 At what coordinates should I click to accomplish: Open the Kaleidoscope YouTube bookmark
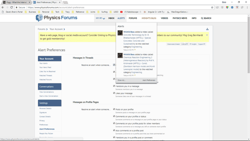tap(131, 12)
